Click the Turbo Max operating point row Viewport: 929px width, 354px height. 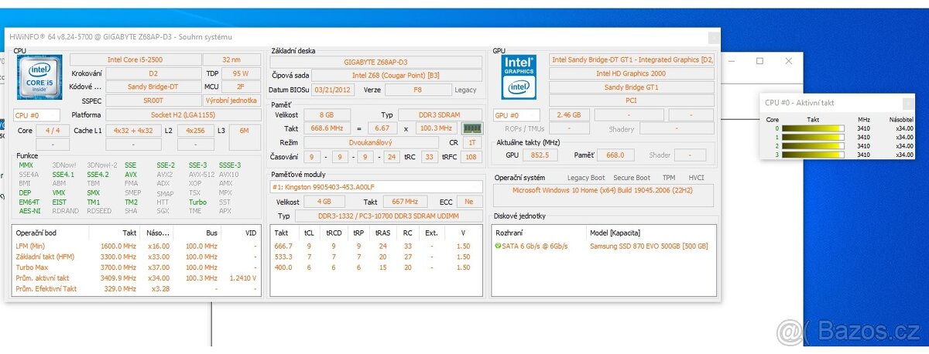click(136, 267)
